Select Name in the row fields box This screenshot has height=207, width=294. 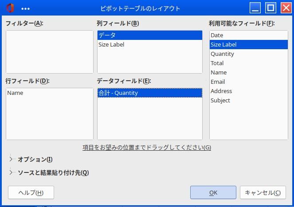[15, 93]
